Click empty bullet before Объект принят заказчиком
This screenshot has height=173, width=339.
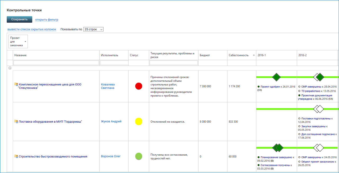[299, 162]
